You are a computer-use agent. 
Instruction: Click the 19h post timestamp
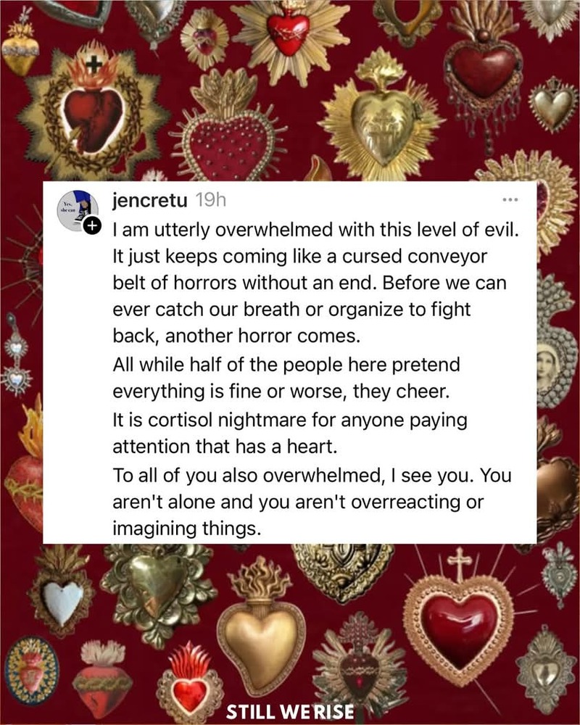pyautogui.click(x=211, y=200)
